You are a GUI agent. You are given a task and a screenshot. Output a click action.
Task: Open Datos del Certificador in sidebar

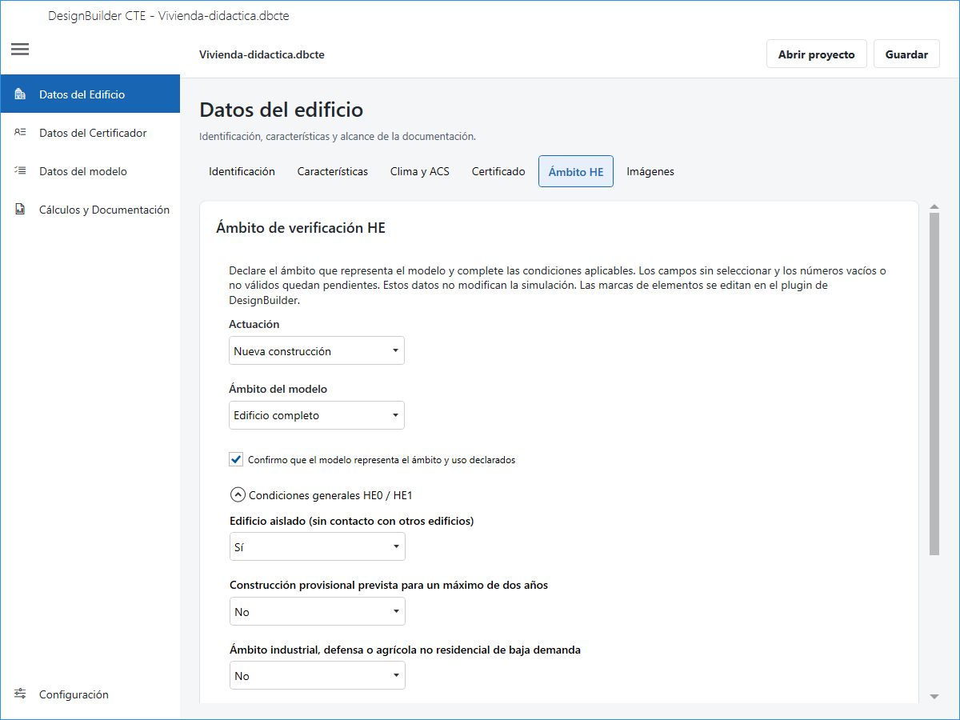click(90, 133)
